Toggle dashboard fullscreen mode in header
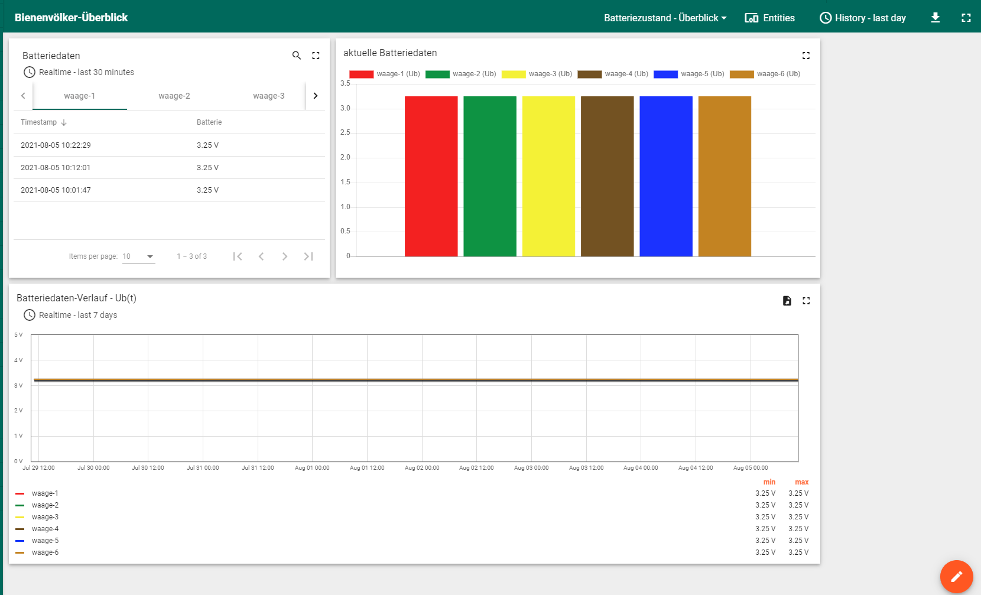981x595 pixels. pos(966,18)
